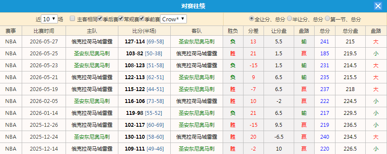Click the 总分盘 column header
The image size is (387, 154).
pyautogui.click(x=350, y=31)
